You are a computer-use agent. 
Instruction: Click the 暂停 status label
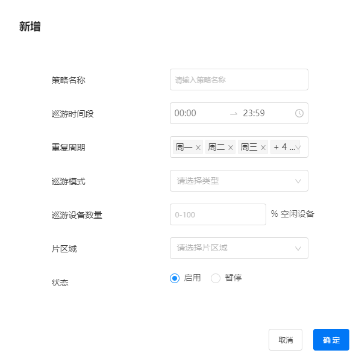(x=233, y=278)
